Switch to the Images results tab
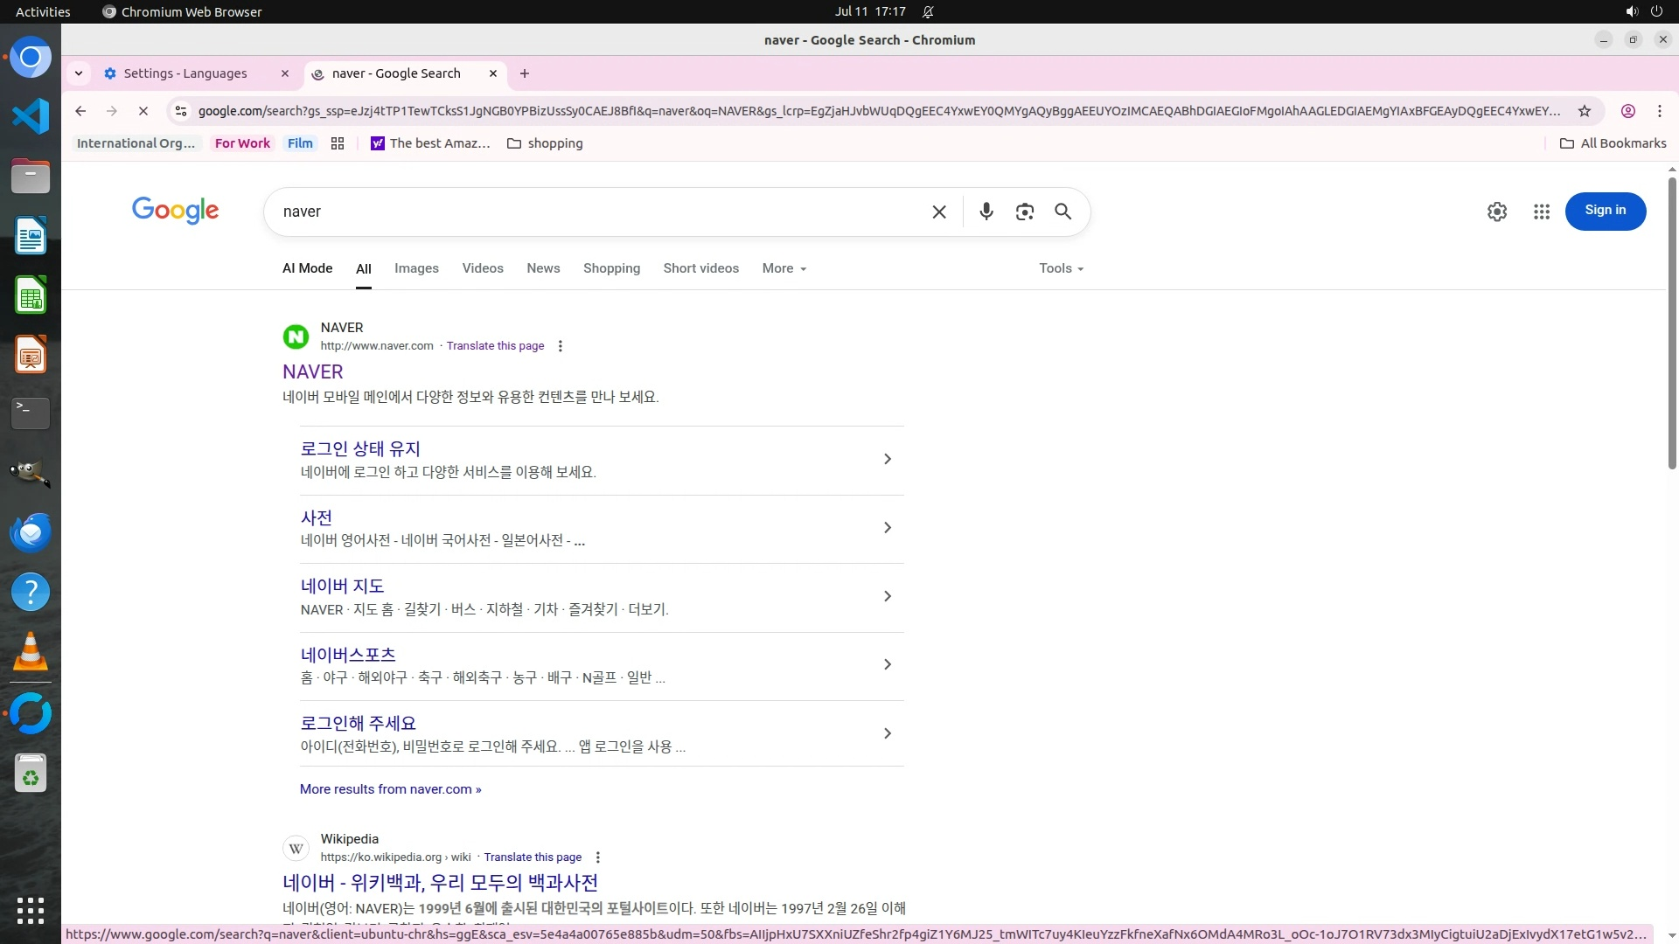 point(416,268)
